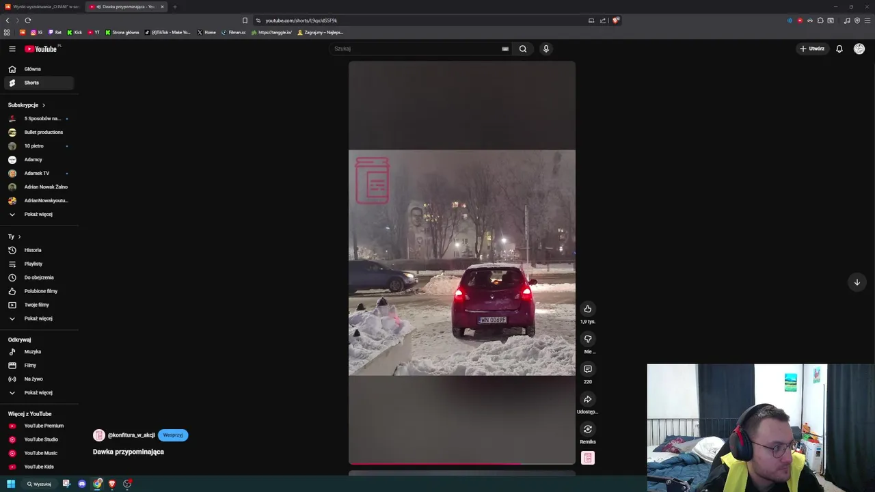This screenshot has width=875, height=492.
Task: Open Windows Start menu
Action: [x=11, y=484]
